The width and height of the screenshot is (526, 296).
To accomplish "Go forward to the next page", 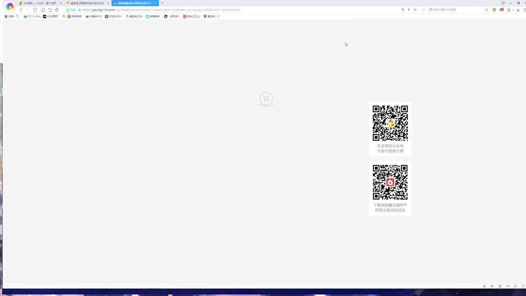I will pyautogui.click(x=28, y=10).
